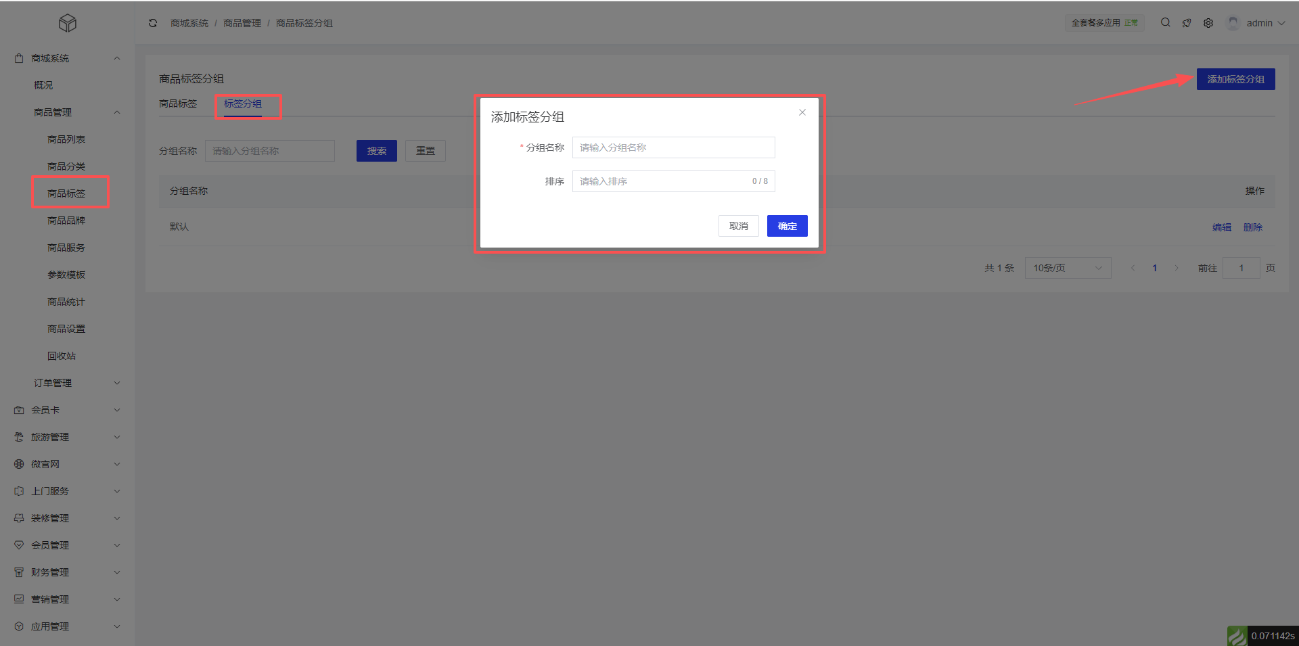Go to previous page arrow in pagination

click(x=1133, y=268)
